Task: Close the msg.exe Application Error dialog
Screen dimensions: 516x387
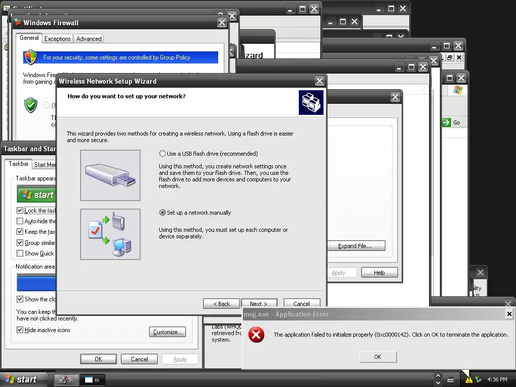Action: click(509, 314)
